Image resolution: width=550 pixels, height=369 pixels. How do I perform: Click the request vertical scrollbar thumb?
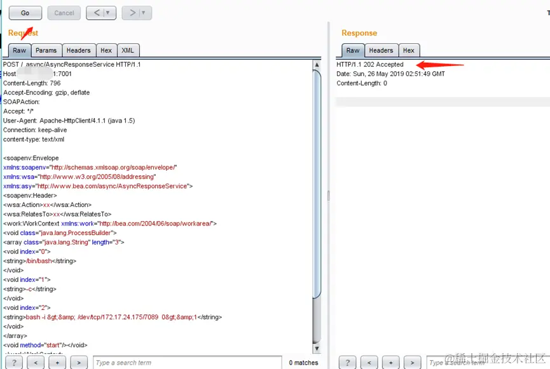[x=317, y=184]
